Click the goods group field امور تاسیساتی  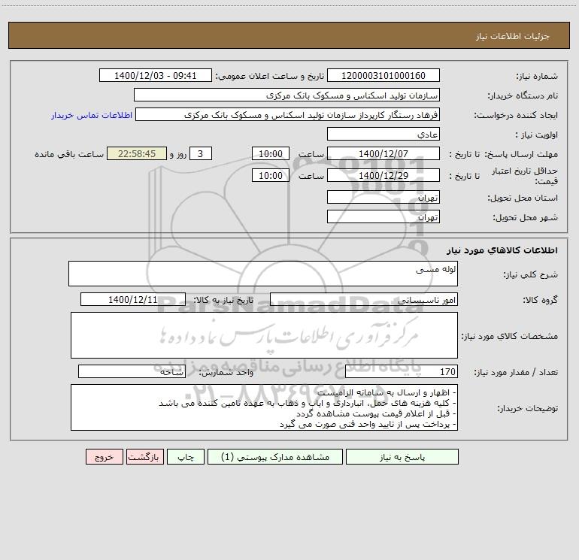coord(364,299)
